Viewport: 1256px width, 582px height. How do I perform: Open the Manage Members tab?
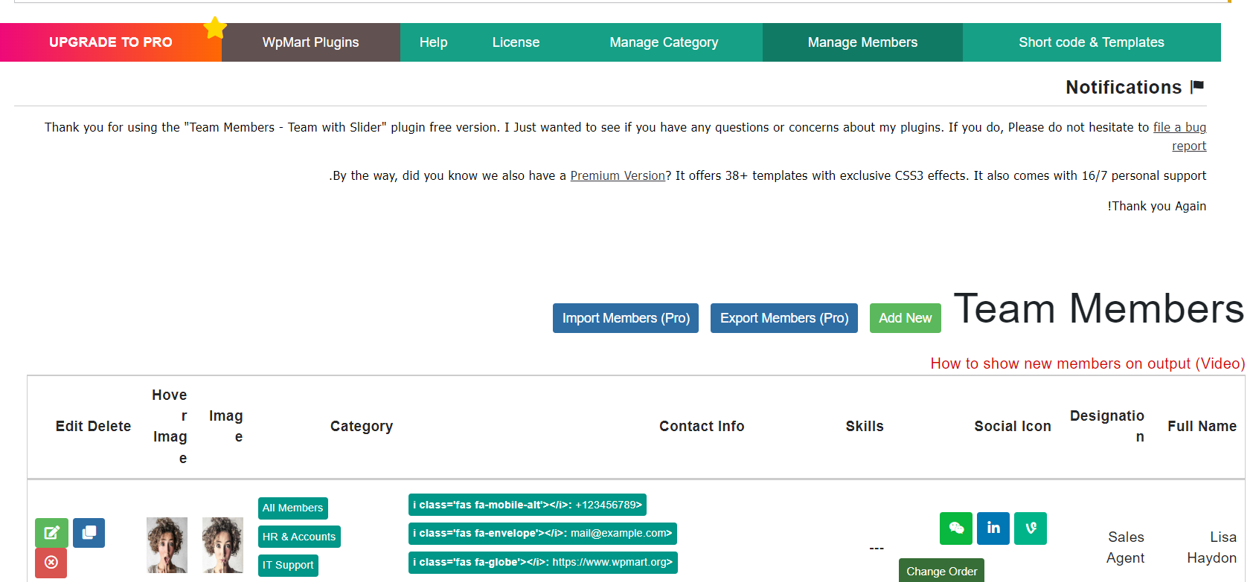(862, 42)
